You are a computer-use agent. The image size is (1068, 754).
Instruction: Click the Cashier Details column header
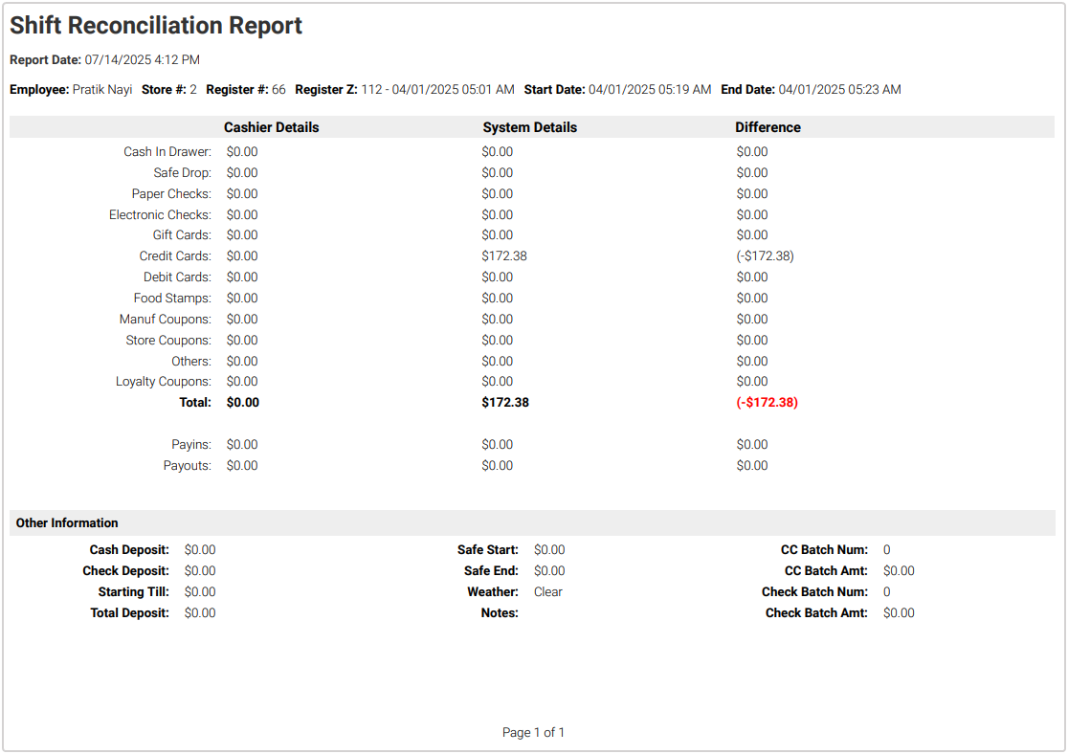tap(271, 127)
